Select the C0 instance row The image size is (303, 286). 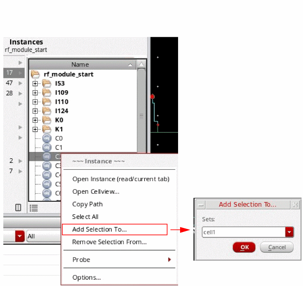click(x=83, y=138)
